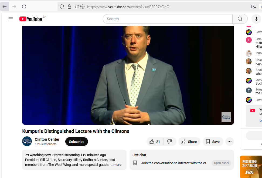Screen dimensions: 262x178
Task: Start voice search with the microphone
Action: pyautogui.click(x=256, y=19)
